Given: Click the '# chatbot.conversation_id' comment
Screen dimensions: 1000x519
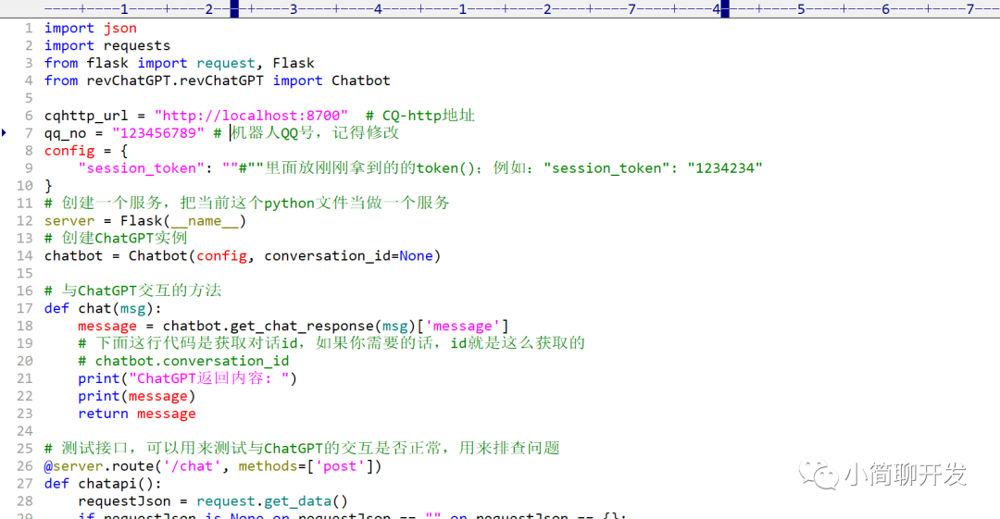Looking at the screenshot, I should click(x=183, y=362).
